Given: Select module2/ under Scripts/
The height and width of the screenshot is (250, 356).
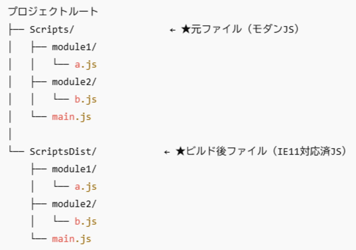Looking at the screenshot, I should (74, 82).
